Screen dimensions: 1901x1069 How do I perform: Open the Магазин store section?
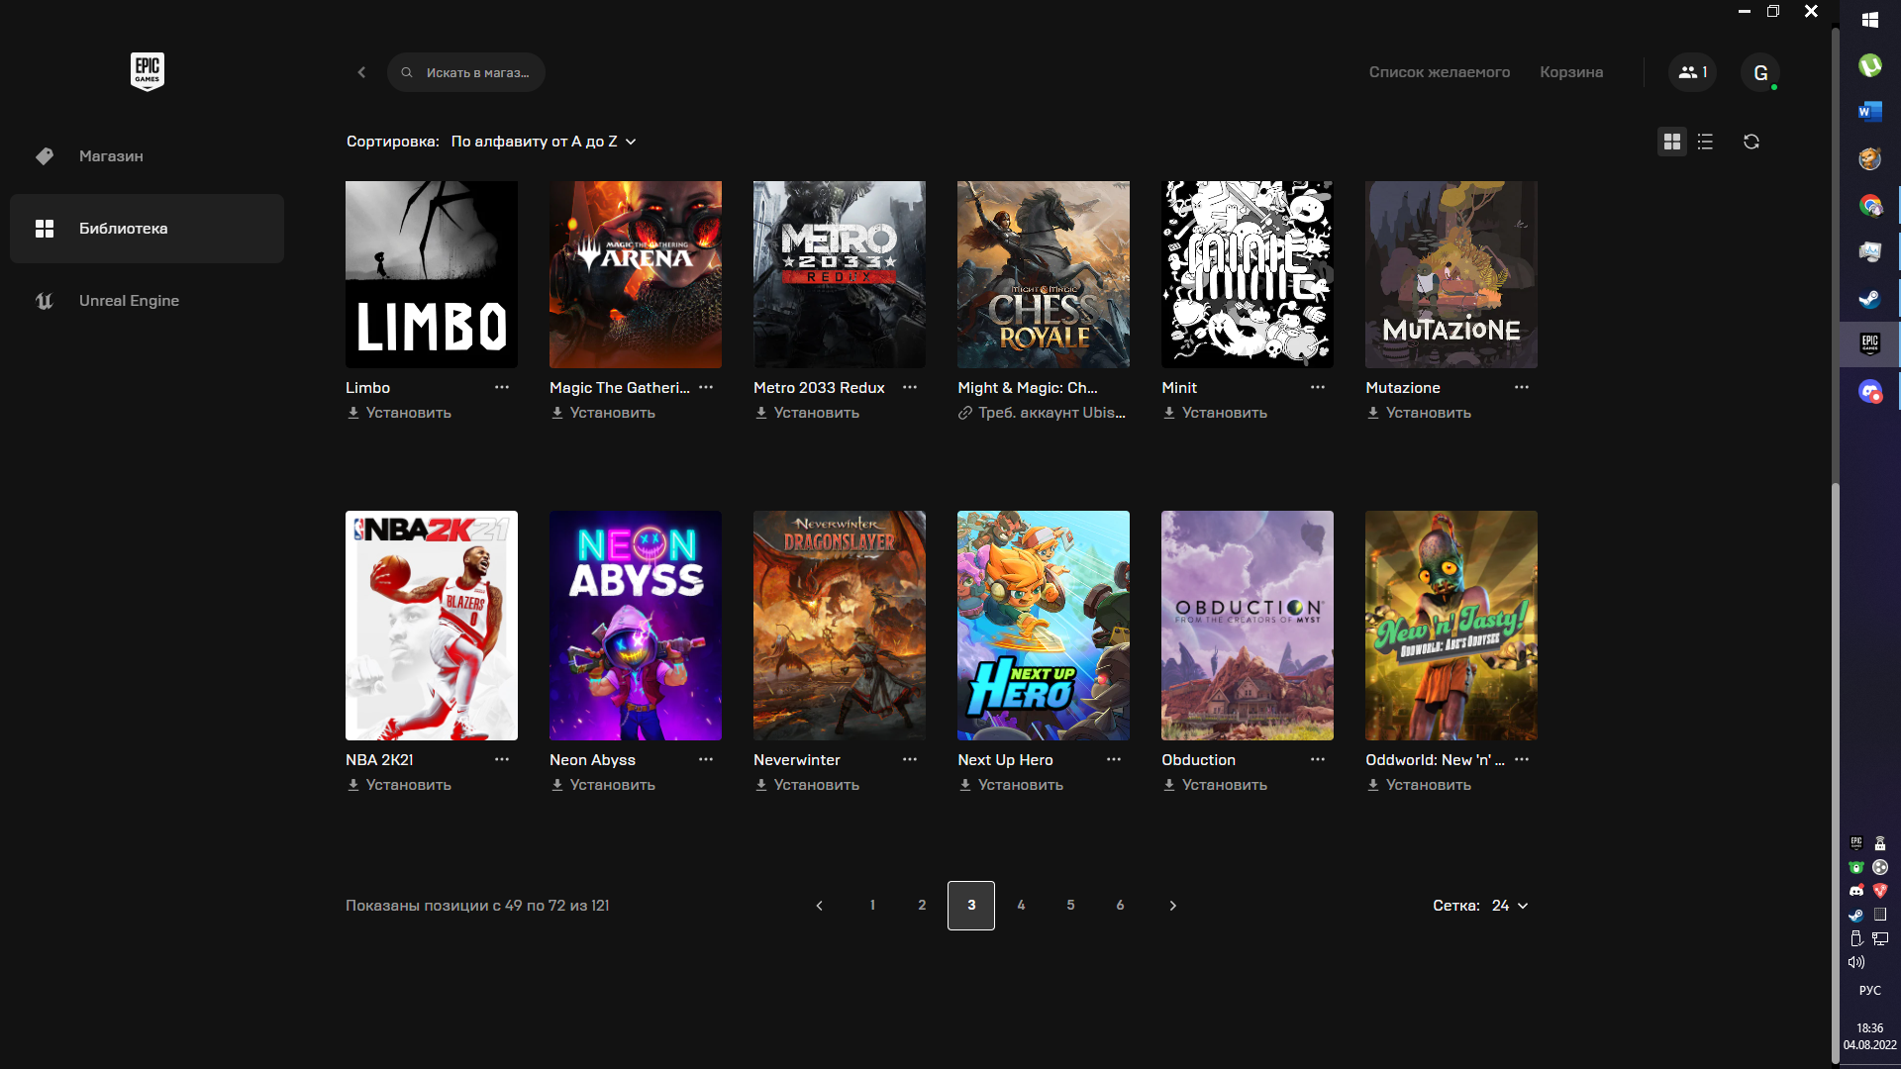click(147, 156)
